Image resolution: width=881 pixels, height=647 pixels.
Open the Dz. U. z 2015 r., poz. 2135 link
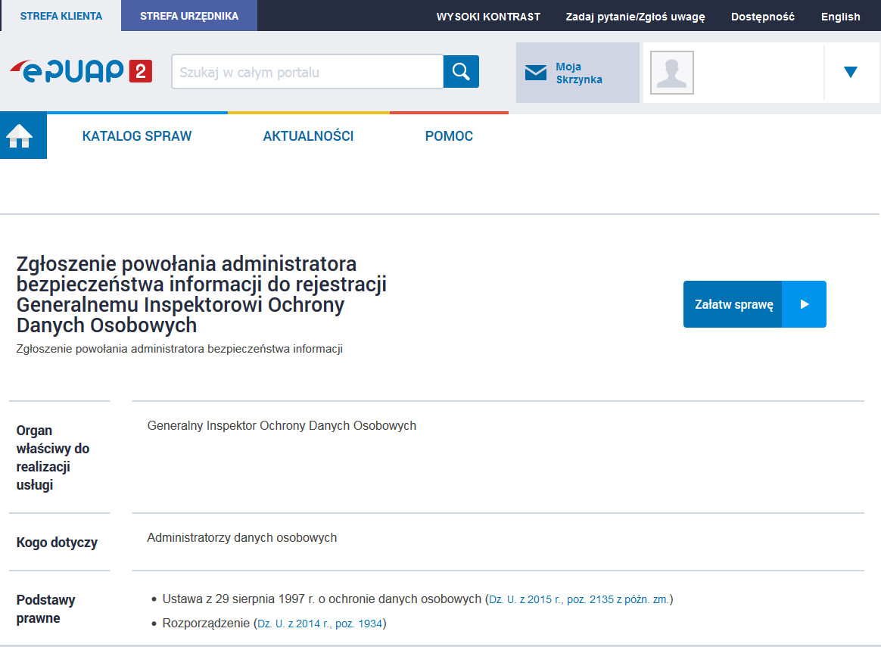point(579,599)
